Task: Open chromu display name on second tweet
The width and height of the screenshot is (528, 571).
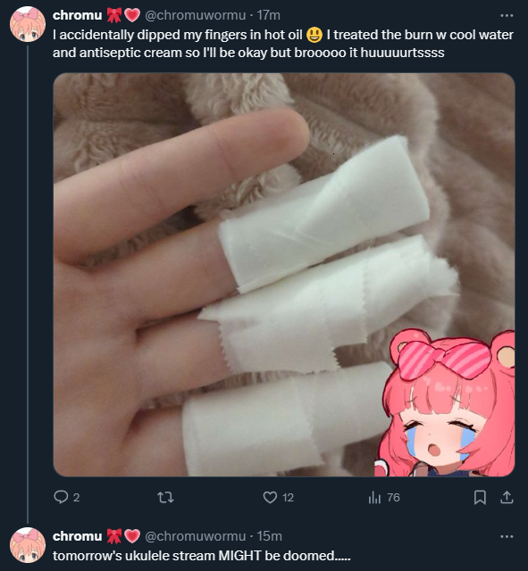Action: 78,536
